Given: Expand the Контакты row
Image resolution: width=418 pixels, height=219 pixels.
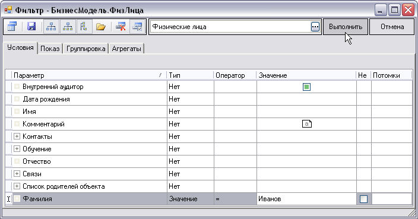Looking at the screenshot, I should [x=17, y=137].
